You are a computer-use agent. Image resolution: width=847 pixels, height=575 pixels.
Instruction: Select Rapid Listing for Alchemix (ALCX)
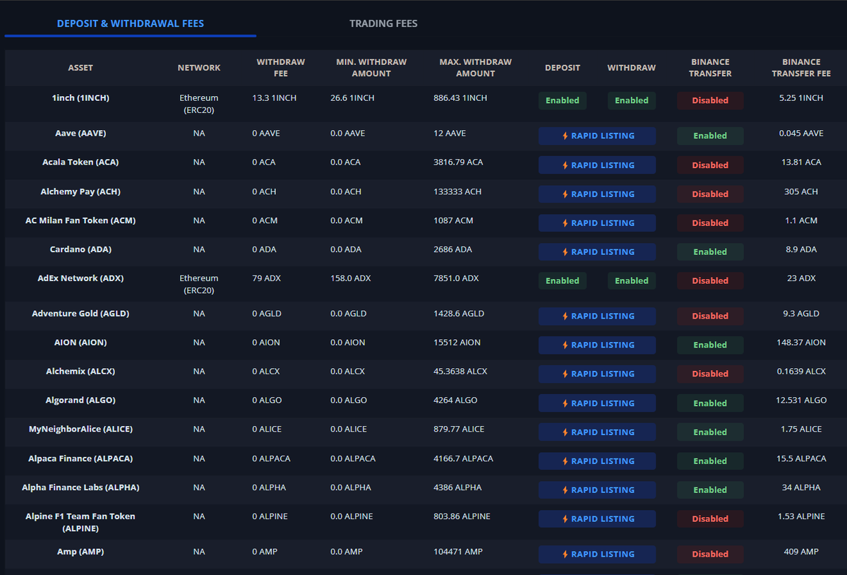coord(597,374)
